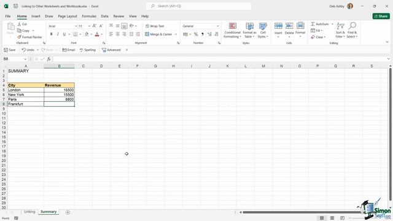Image resolution: width=393 pixels, height=221 pixels.
Task: Click the Insert Function fx icon
Action: tap(49, 59)
